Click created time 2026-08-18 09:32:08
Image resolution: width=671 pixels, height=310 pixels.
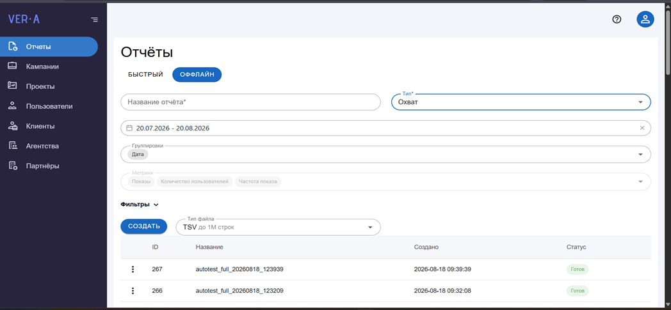coord(442,291)
